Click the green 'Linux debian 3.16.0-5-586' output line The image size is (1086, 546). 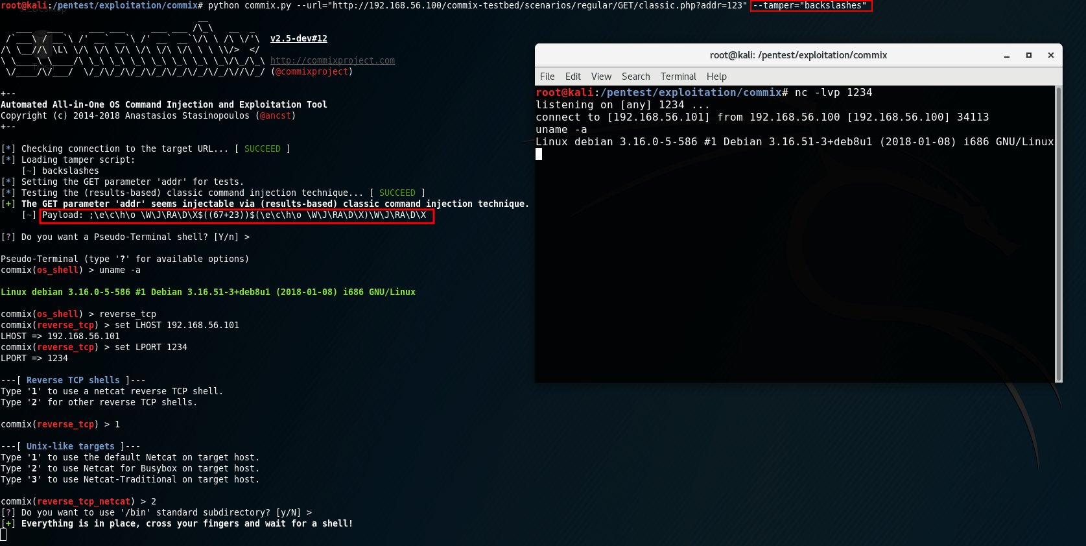click(x=208, y=292)
